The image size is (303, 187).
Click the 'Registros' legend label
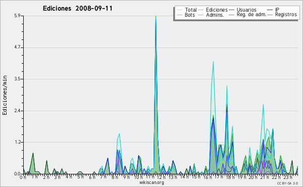(x=286, y=15)
